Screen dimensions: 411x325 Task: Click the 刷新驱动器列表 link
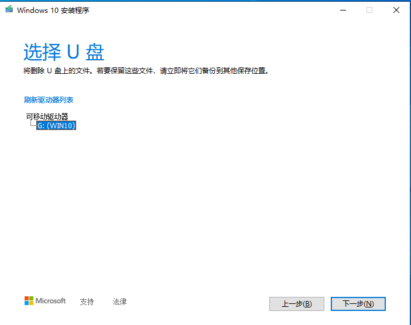[49, 100]
